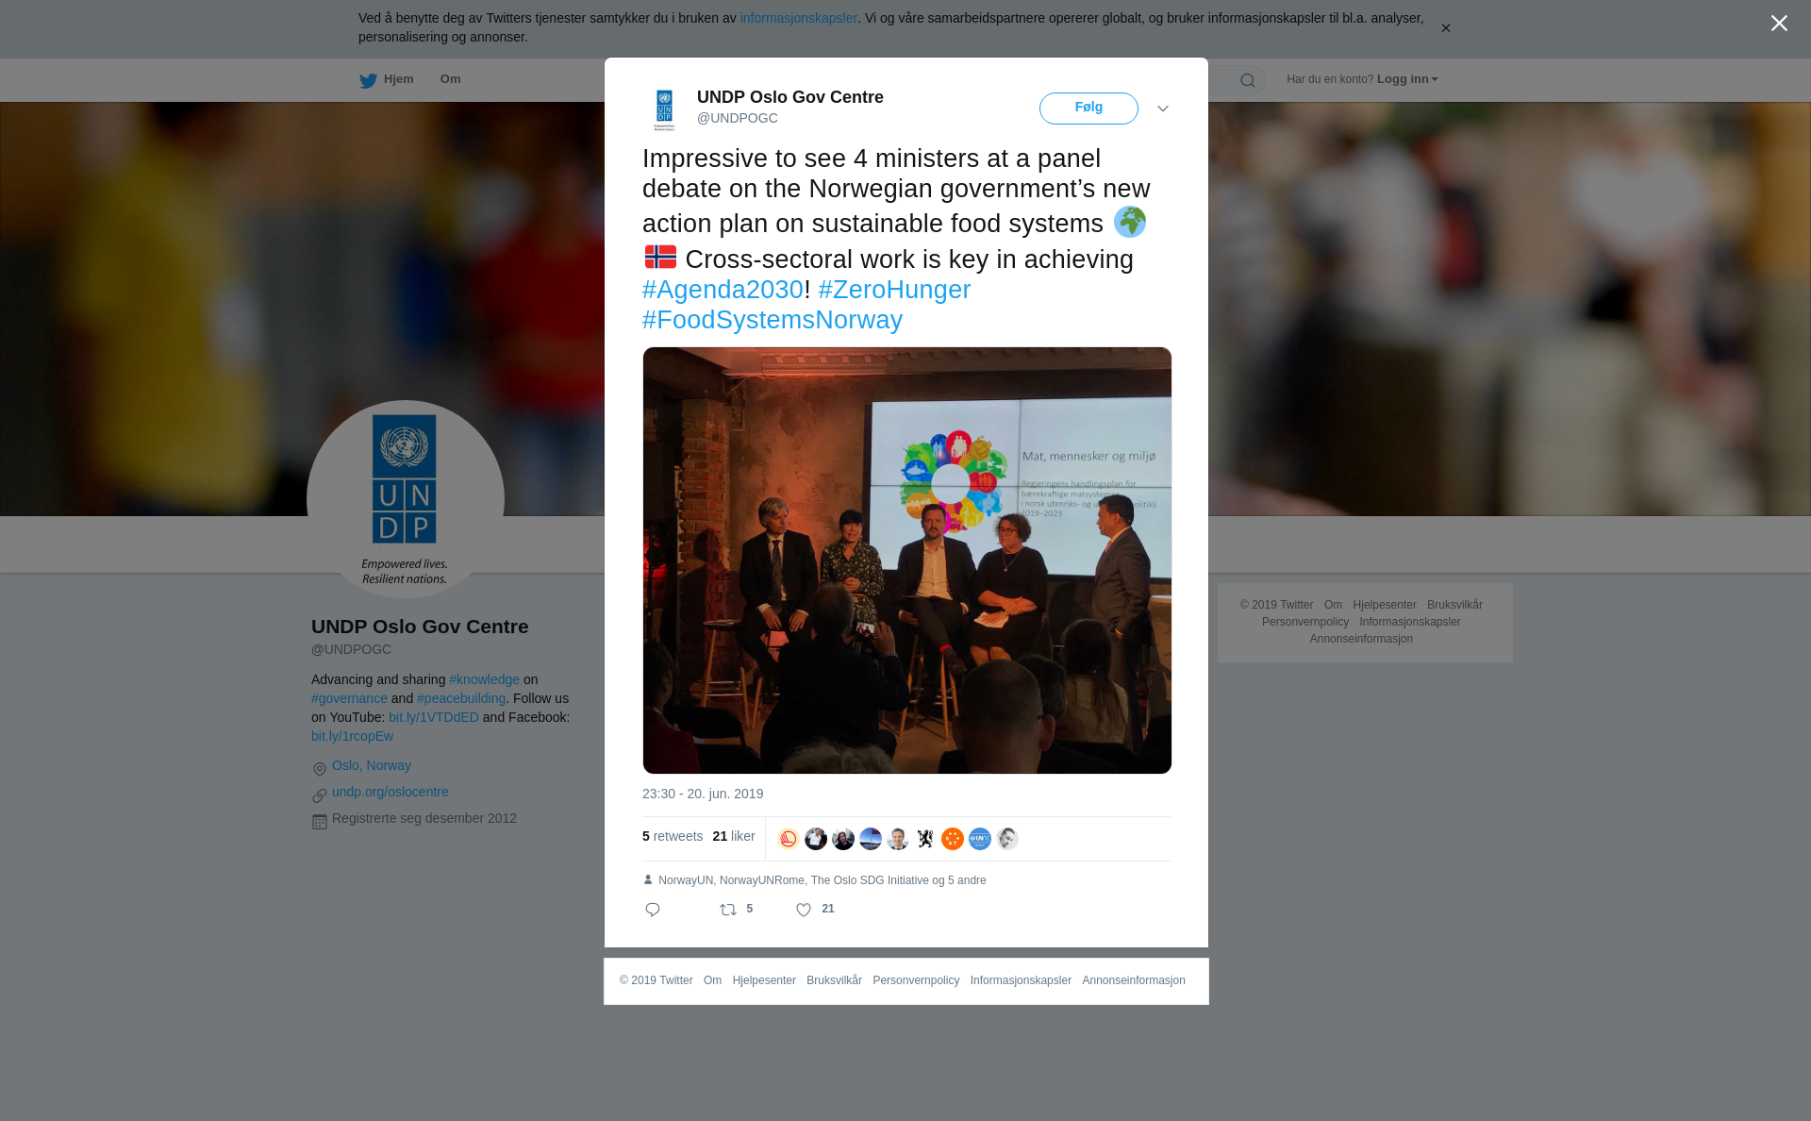Click the undp.org/oslocentre website link
1811x1121 pixels.
390,792
